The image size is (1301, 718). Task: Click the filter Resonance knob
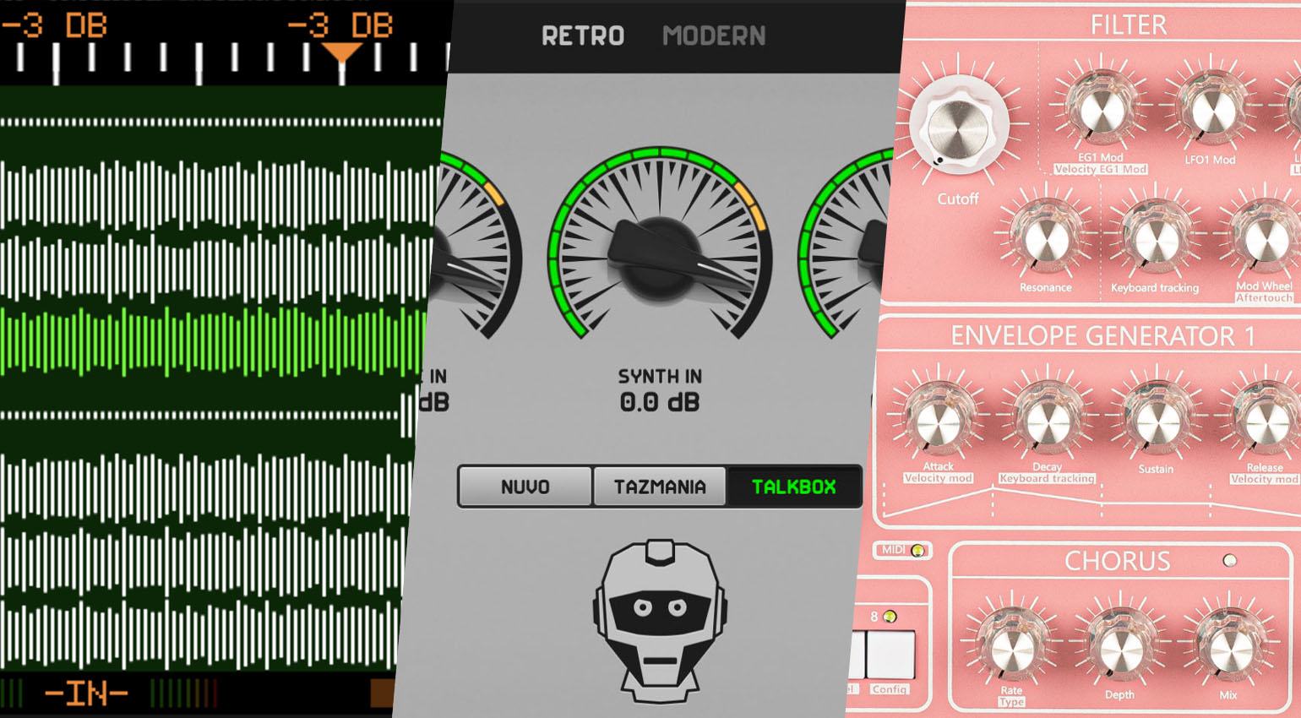pos(1045,238)
